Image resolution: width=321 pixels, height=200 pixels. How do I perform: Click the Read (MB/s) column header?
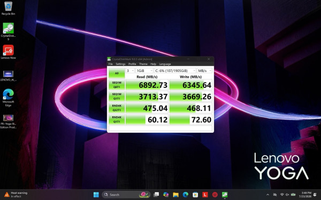(147, 77)
